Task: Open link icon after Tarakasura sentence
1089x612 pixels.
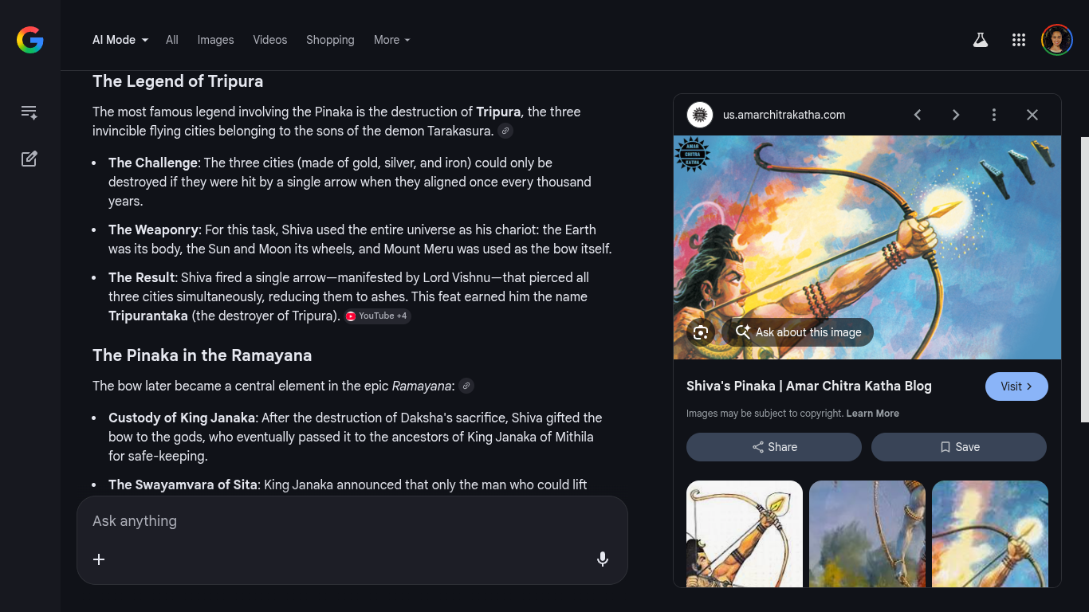Action: point(505,131)
